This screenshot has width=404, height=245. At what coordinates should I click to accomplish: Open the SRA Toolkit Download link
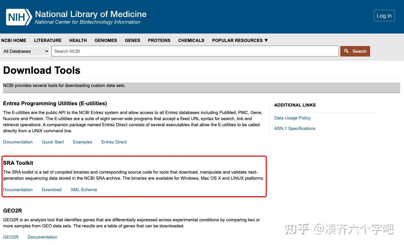point(52,190)
